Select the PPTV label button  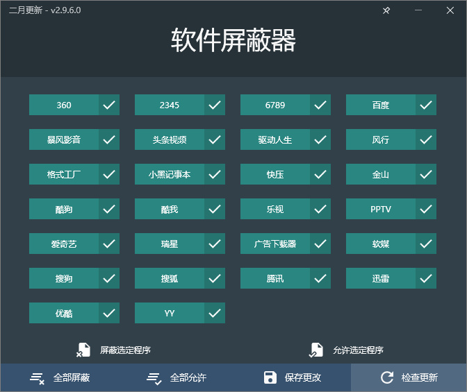381,209
